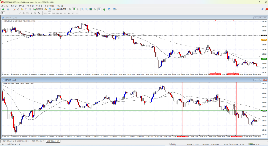Image resolution: width=268 pixels, height=146 pixels.
Task: Switch chart to candlestick display mode
Action: [x=74, y=9]
